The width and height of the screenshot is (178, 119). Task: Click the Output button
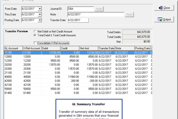[164, 19]
